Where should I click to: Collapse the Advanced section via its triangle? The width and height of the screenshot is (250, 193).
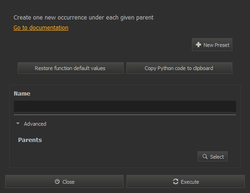point(18,123)
